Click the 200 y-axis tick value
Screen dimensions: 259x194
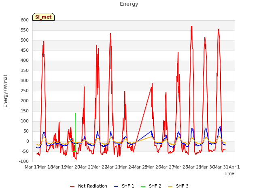coord(25,101)
